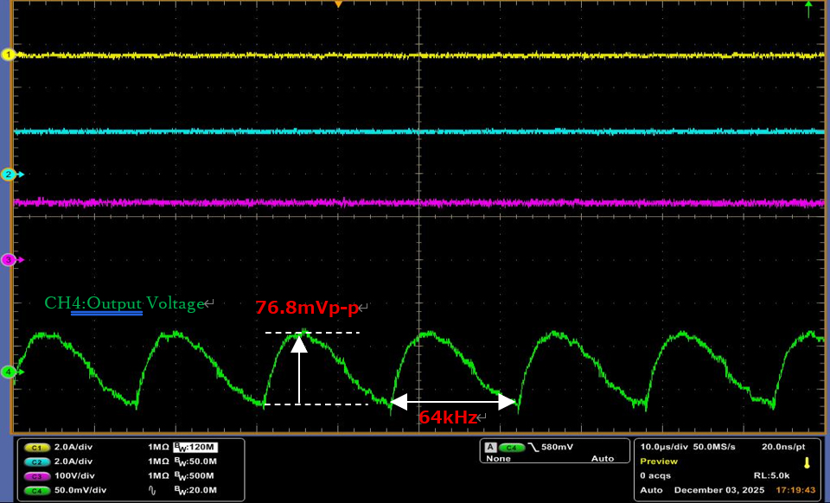Click the green channel 4 ground marker
Screen dimensions: 830x503
click(x=10, y=372)
